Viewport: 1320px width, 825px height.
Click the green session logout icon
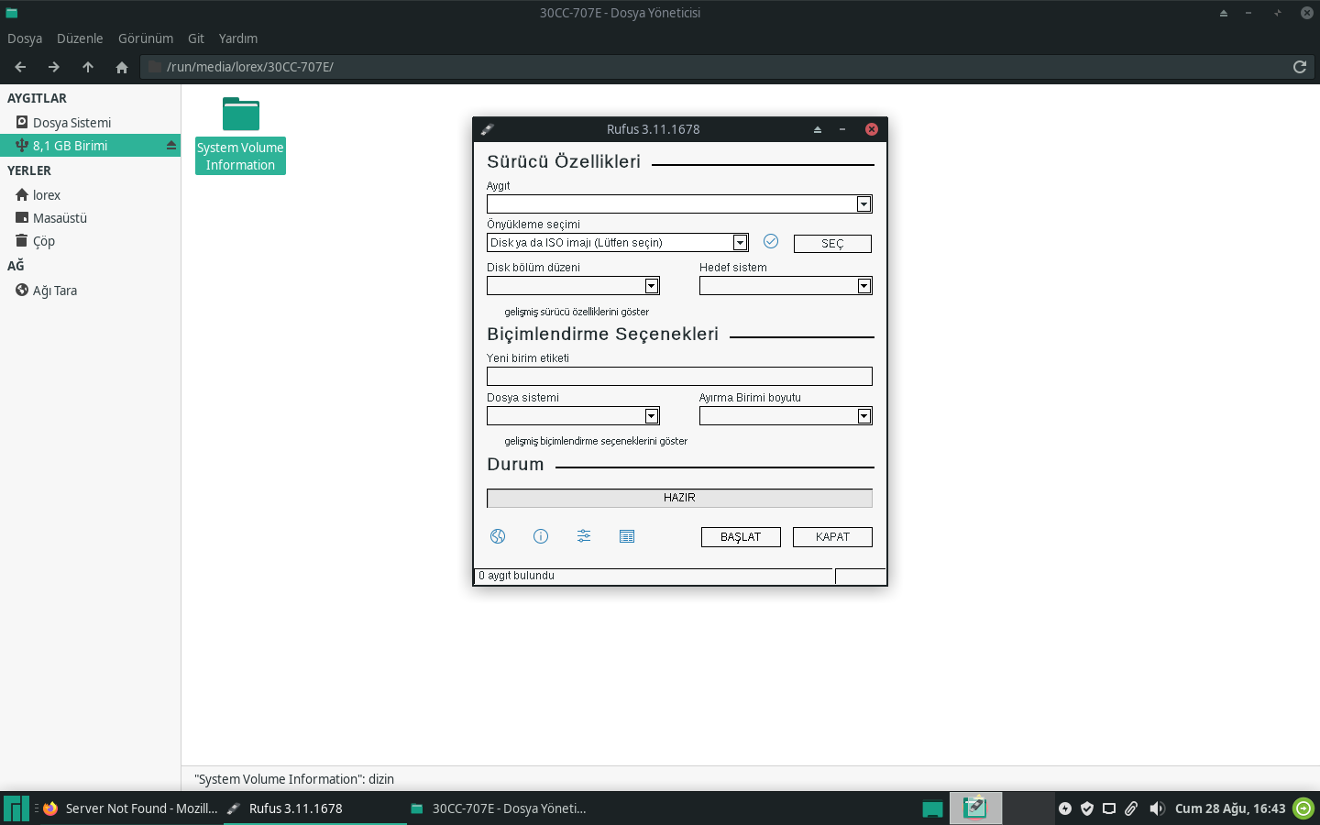click(x=1303, y=808)
